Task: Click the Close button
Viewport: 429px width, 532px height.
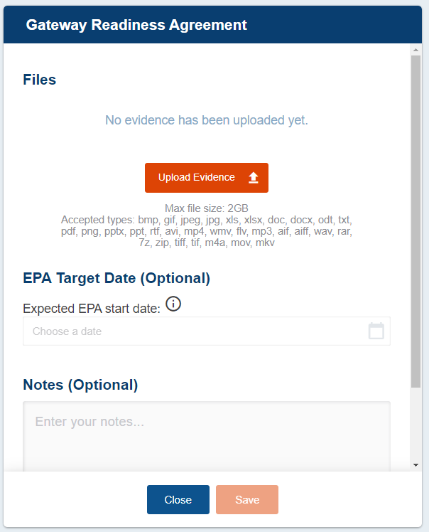Action: pos(178,499)
